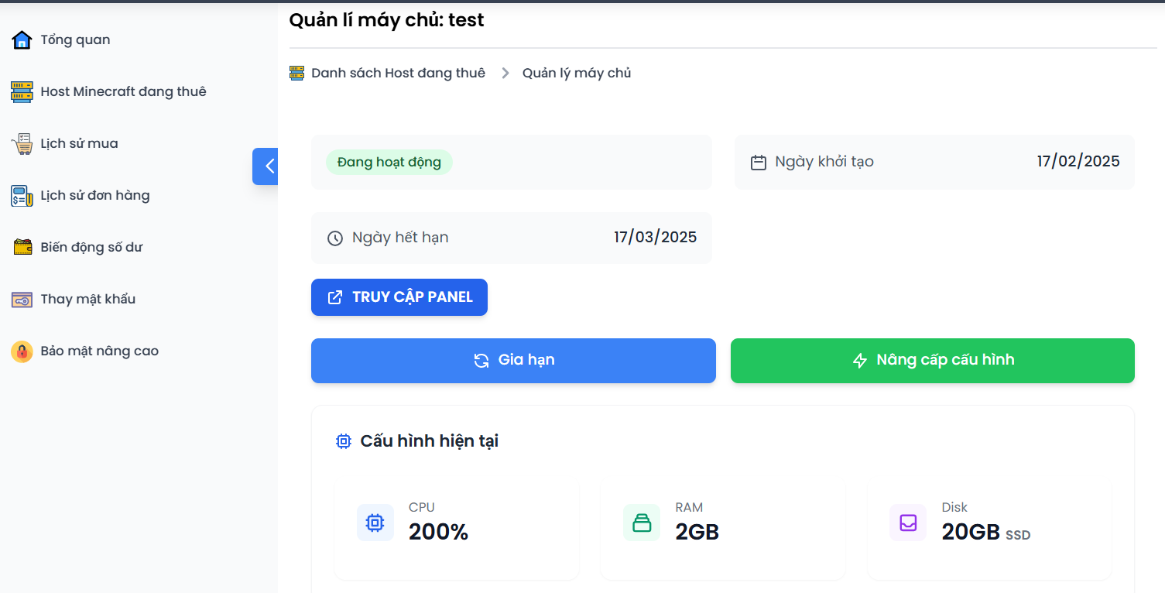
Task: Click the Gia hạn renew button
Action: click(x=513, y=361)
